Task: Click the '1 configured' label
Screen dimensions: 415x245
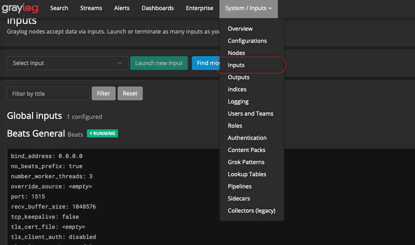Action: tap(84, 116)
